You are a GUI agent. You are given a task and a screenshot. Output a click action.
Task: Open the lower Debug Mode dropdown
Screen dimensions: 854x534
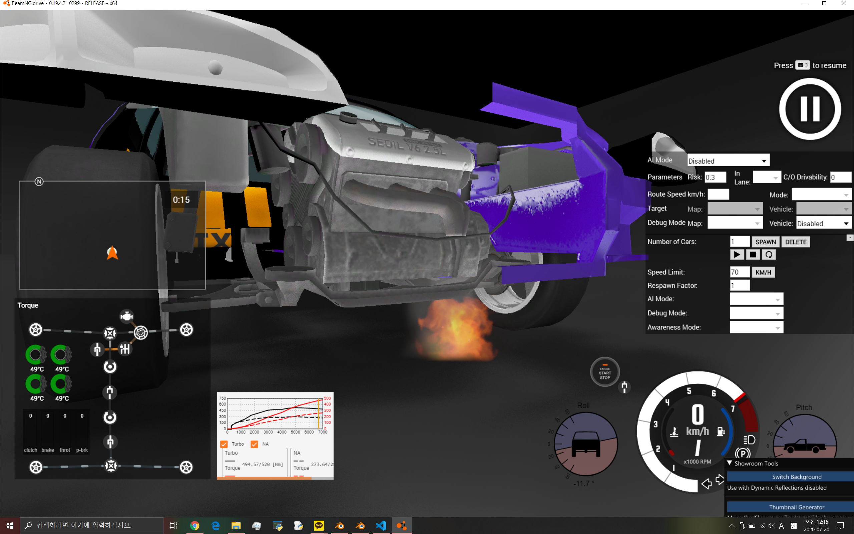click(x=756, y=313)
